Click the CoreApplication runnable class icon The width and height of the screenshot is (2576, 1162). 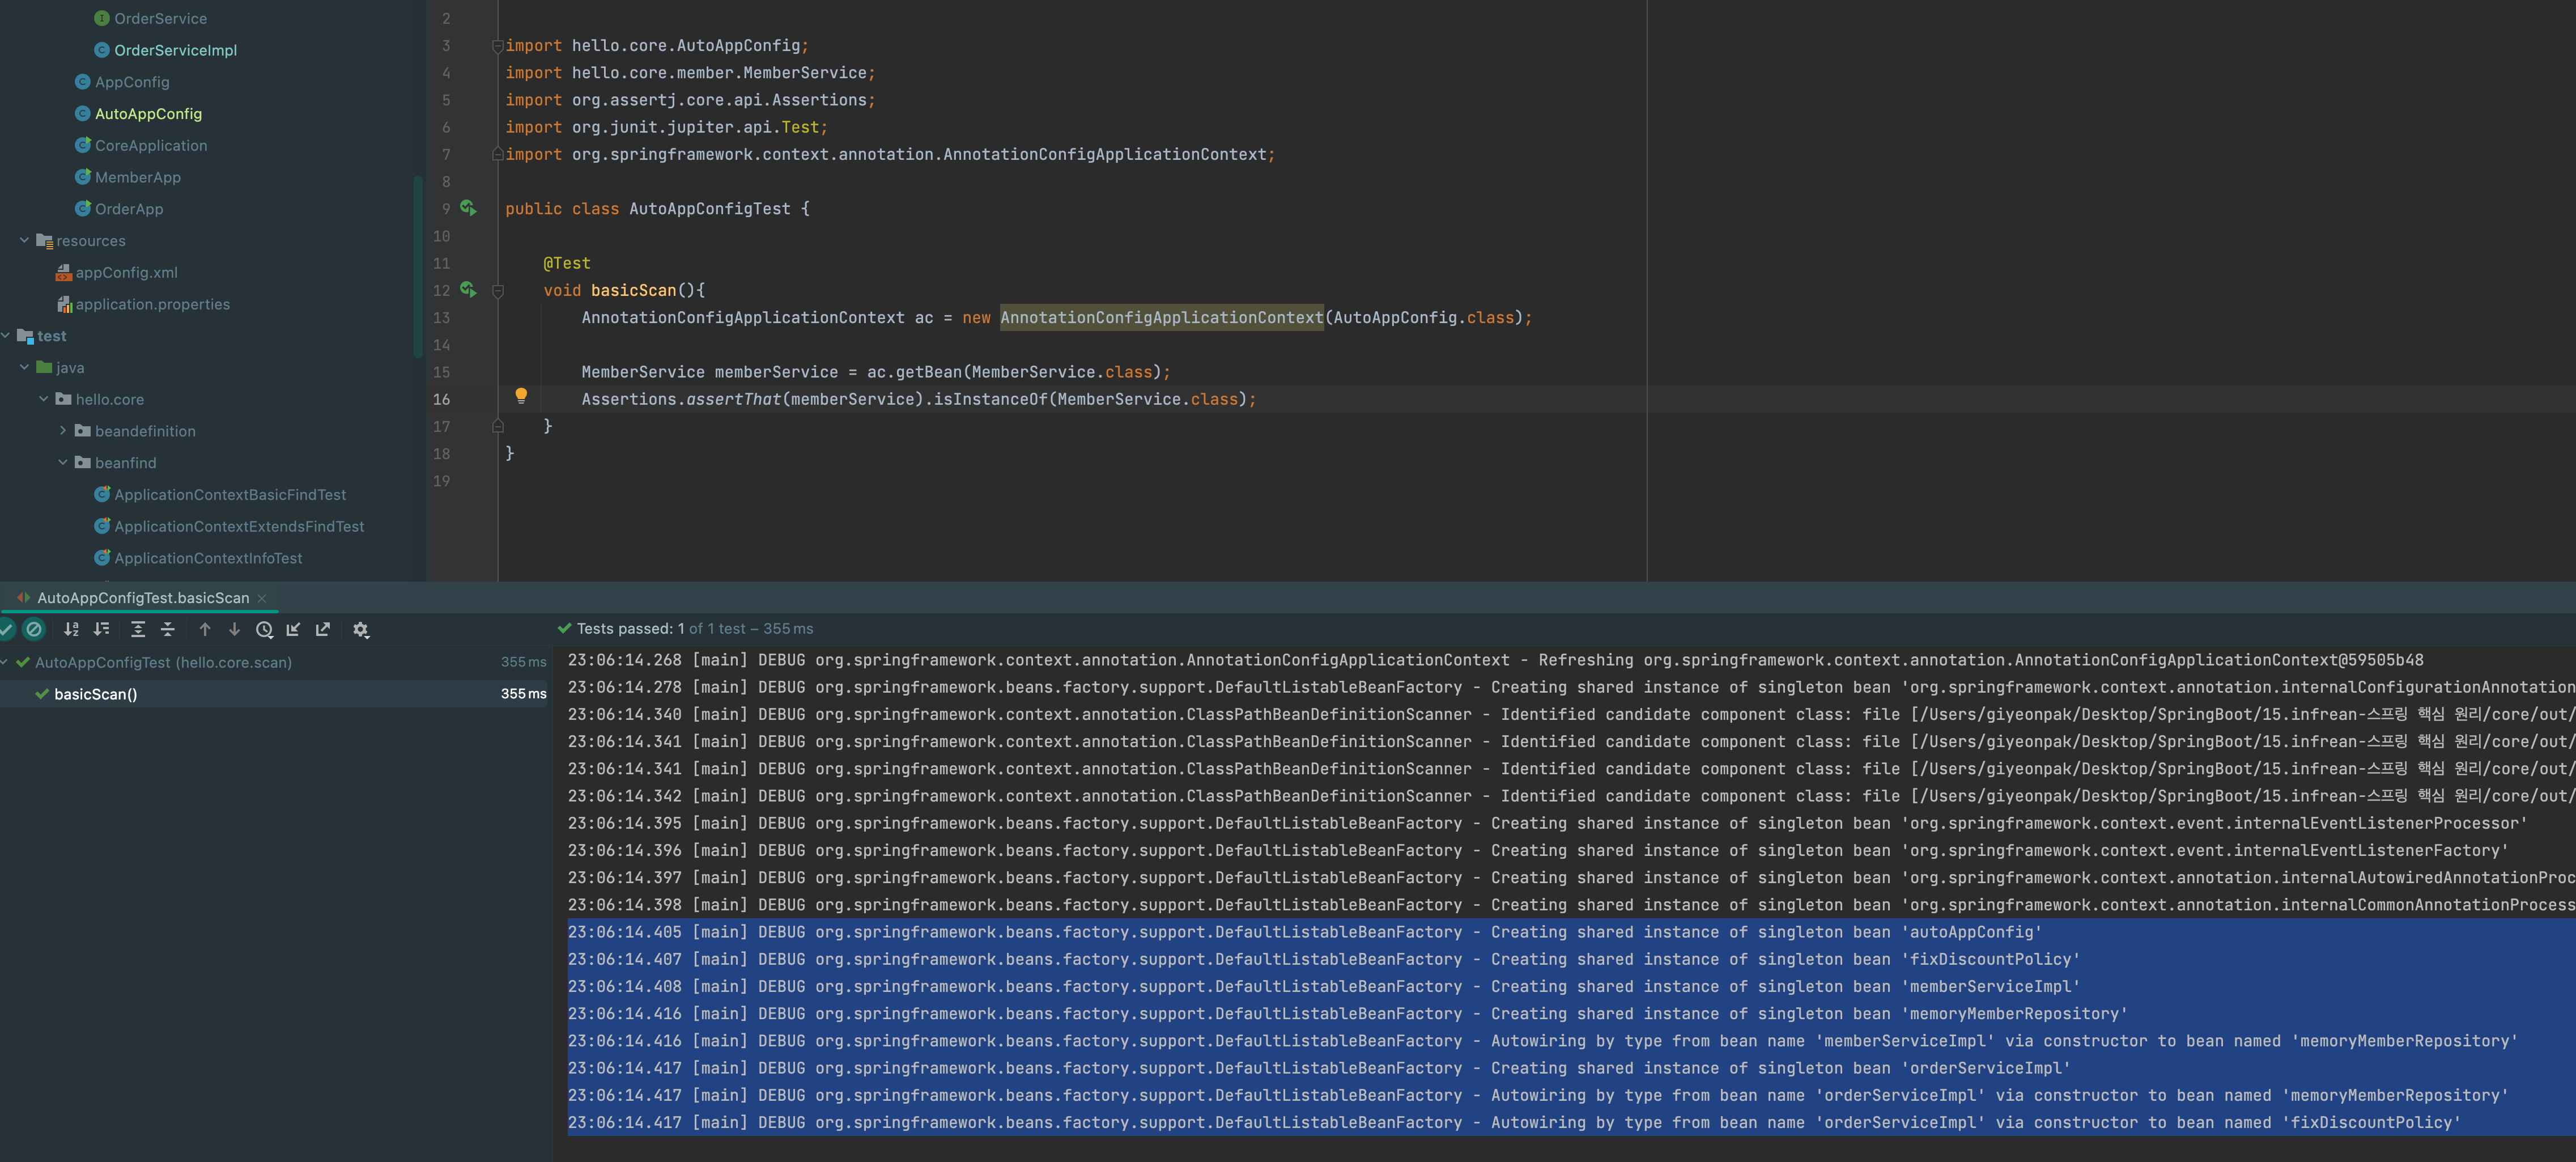tap(82, 145)
